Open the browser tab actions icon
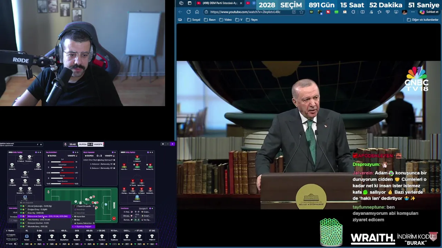This screenshot has height=248, width=442. (x=189, y=3)
